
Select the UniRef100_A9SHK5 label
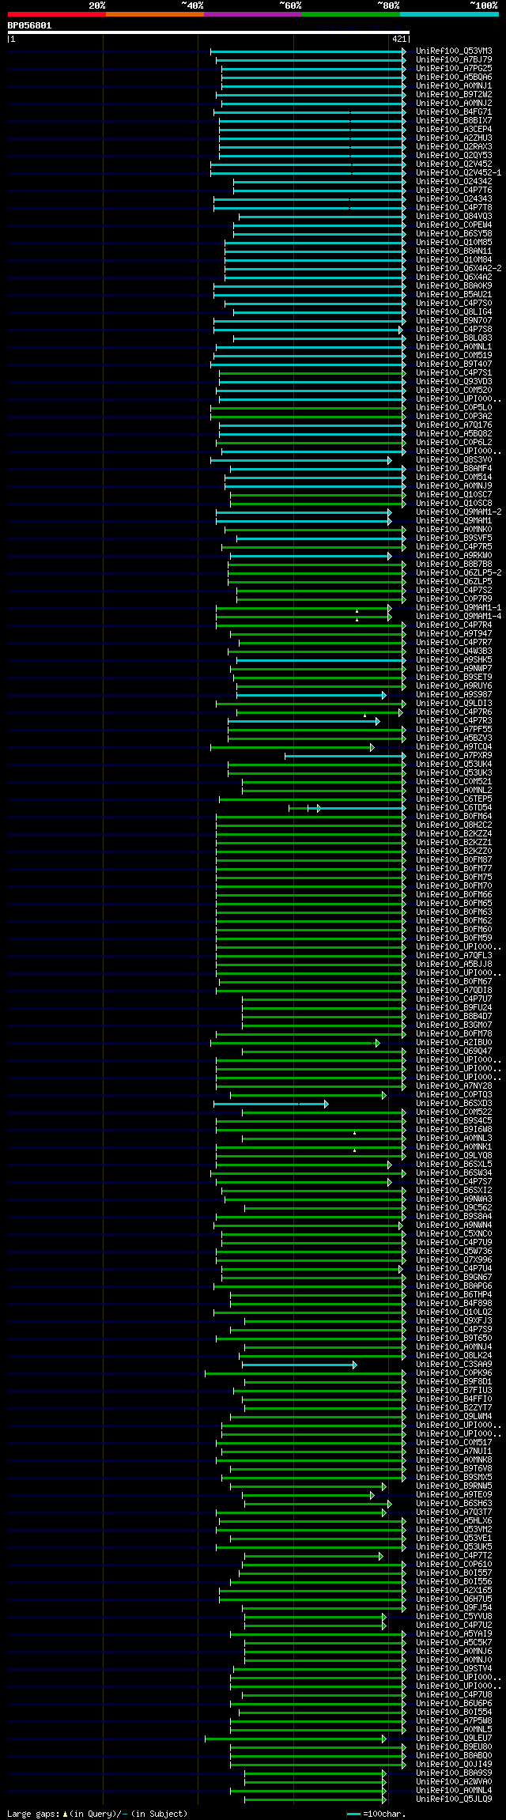(454, 660)
